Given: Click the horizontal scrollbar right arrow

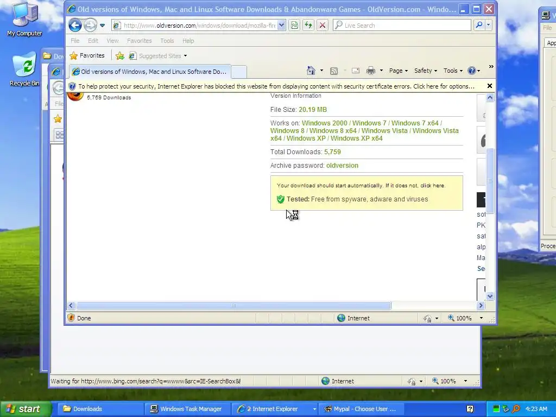Looking at the screenshot, I should point(481,305).
